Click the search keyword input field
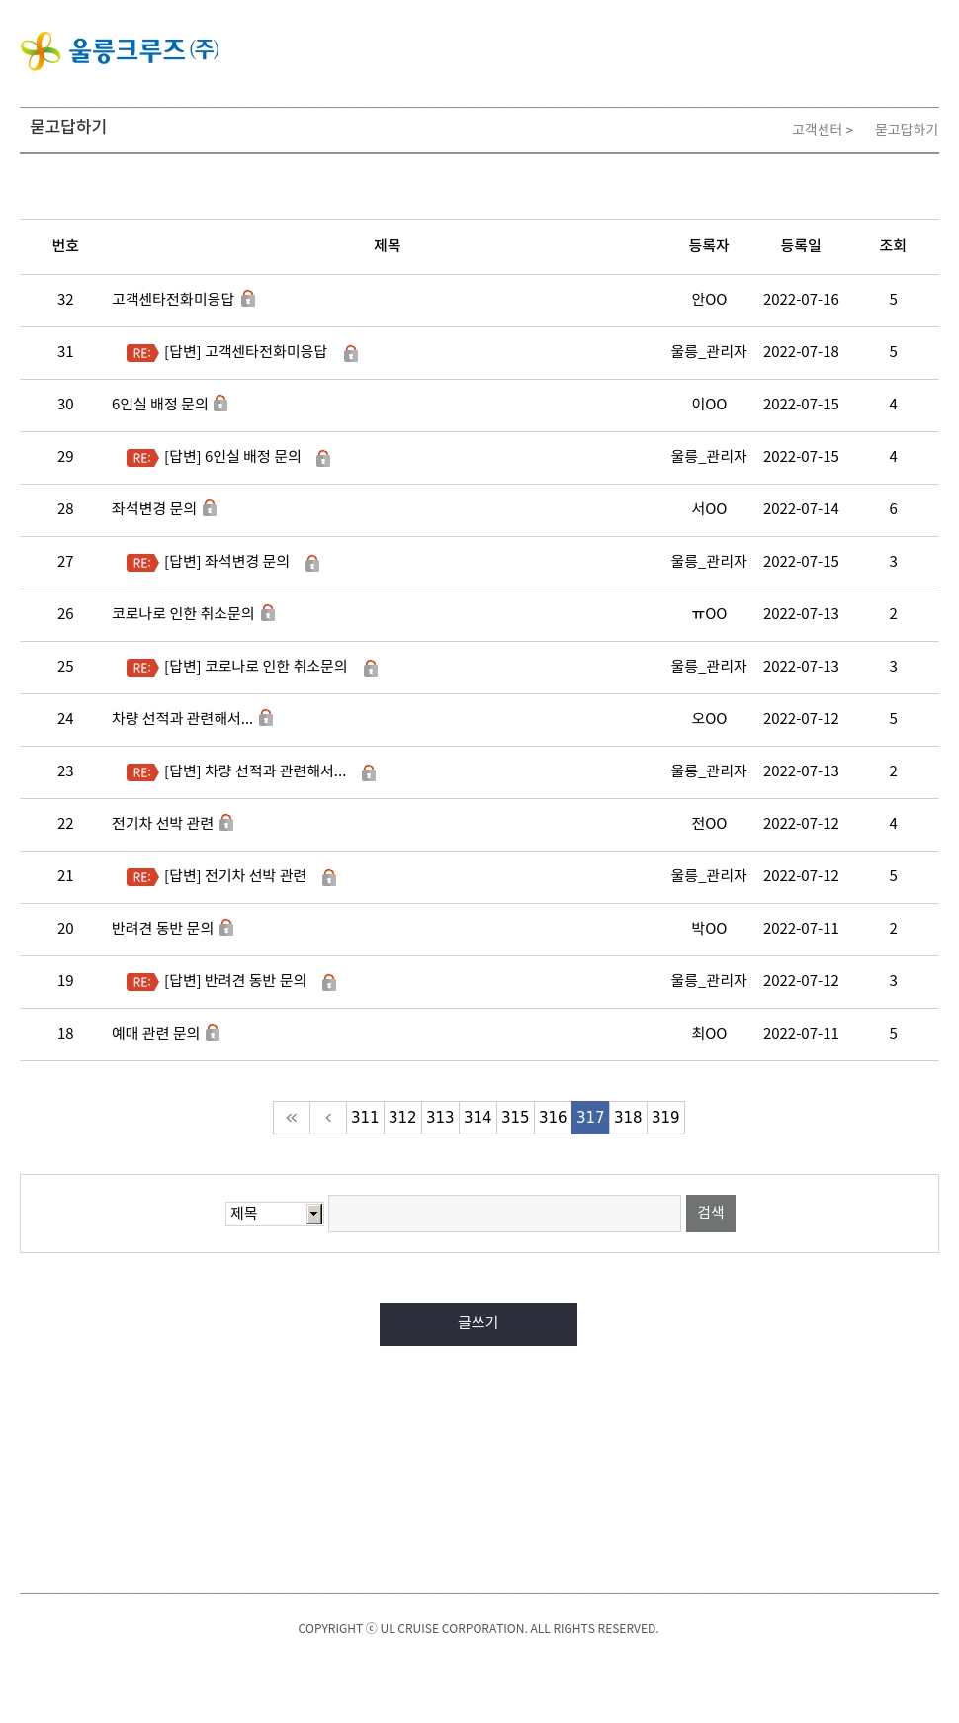 [x=504, y=1214]
